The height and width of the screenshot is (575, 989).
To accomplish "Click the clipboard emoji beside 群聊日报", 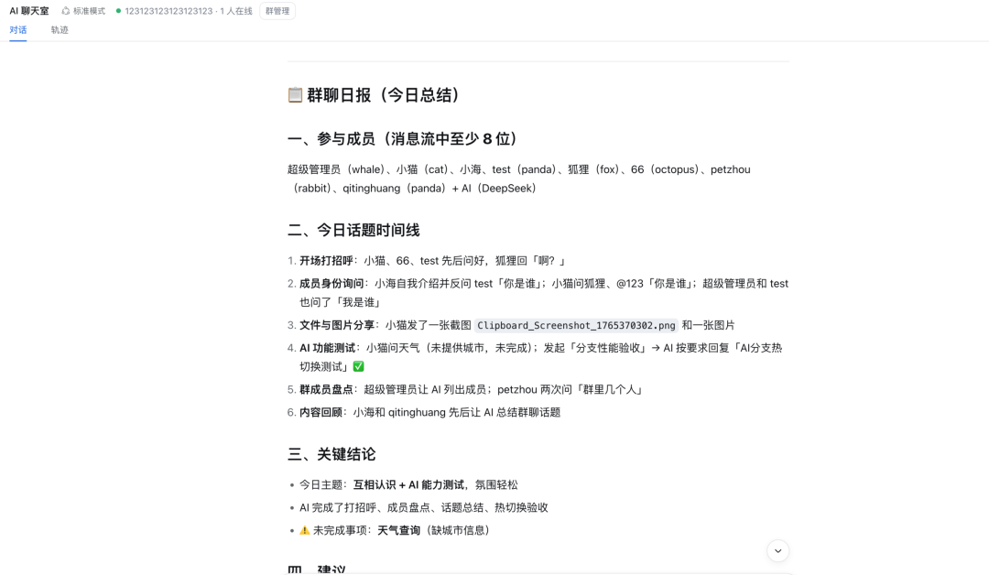I will click(x=295, y=94).
